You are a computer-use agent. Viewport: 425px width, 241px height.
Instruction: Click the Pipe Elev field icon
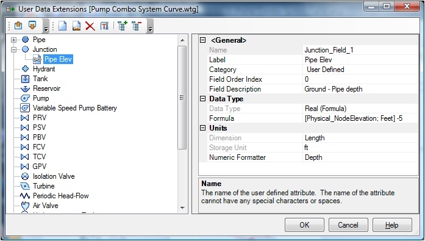(x=37, y=59)
